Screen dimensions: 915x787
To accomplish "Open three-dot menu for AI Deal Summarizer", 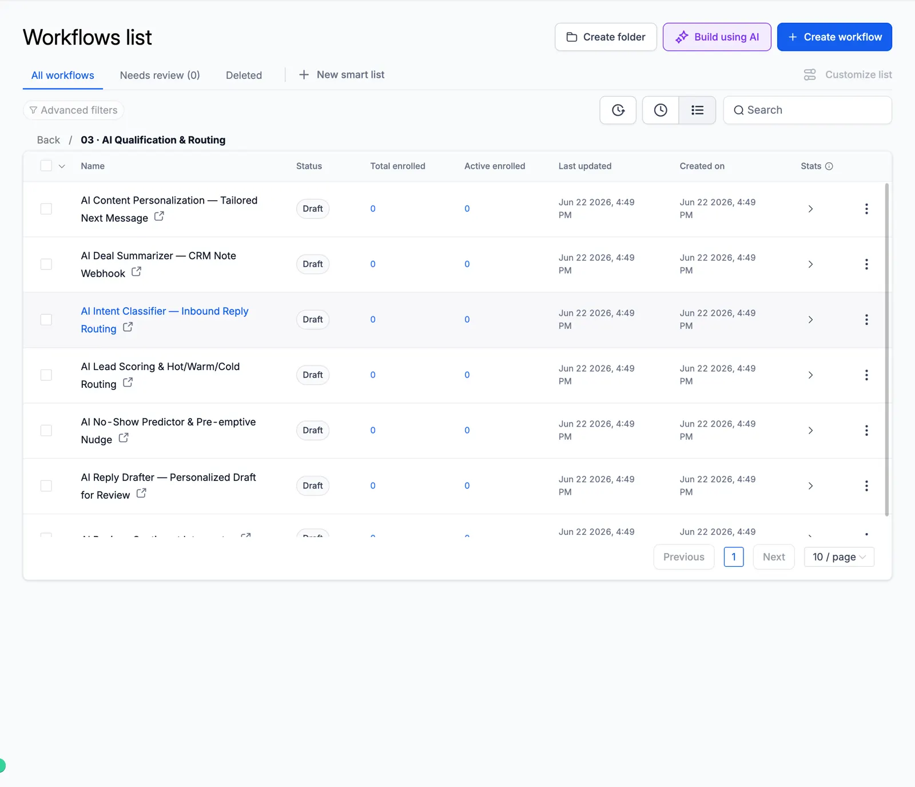I will pos(866,264).
